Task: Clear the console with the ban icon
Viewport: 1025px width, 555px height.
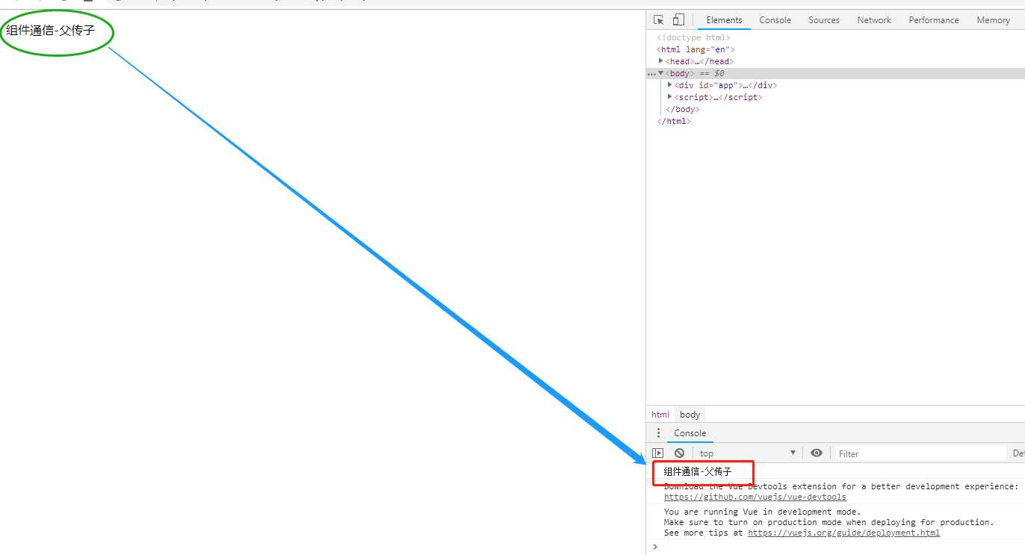Action: 679,453
